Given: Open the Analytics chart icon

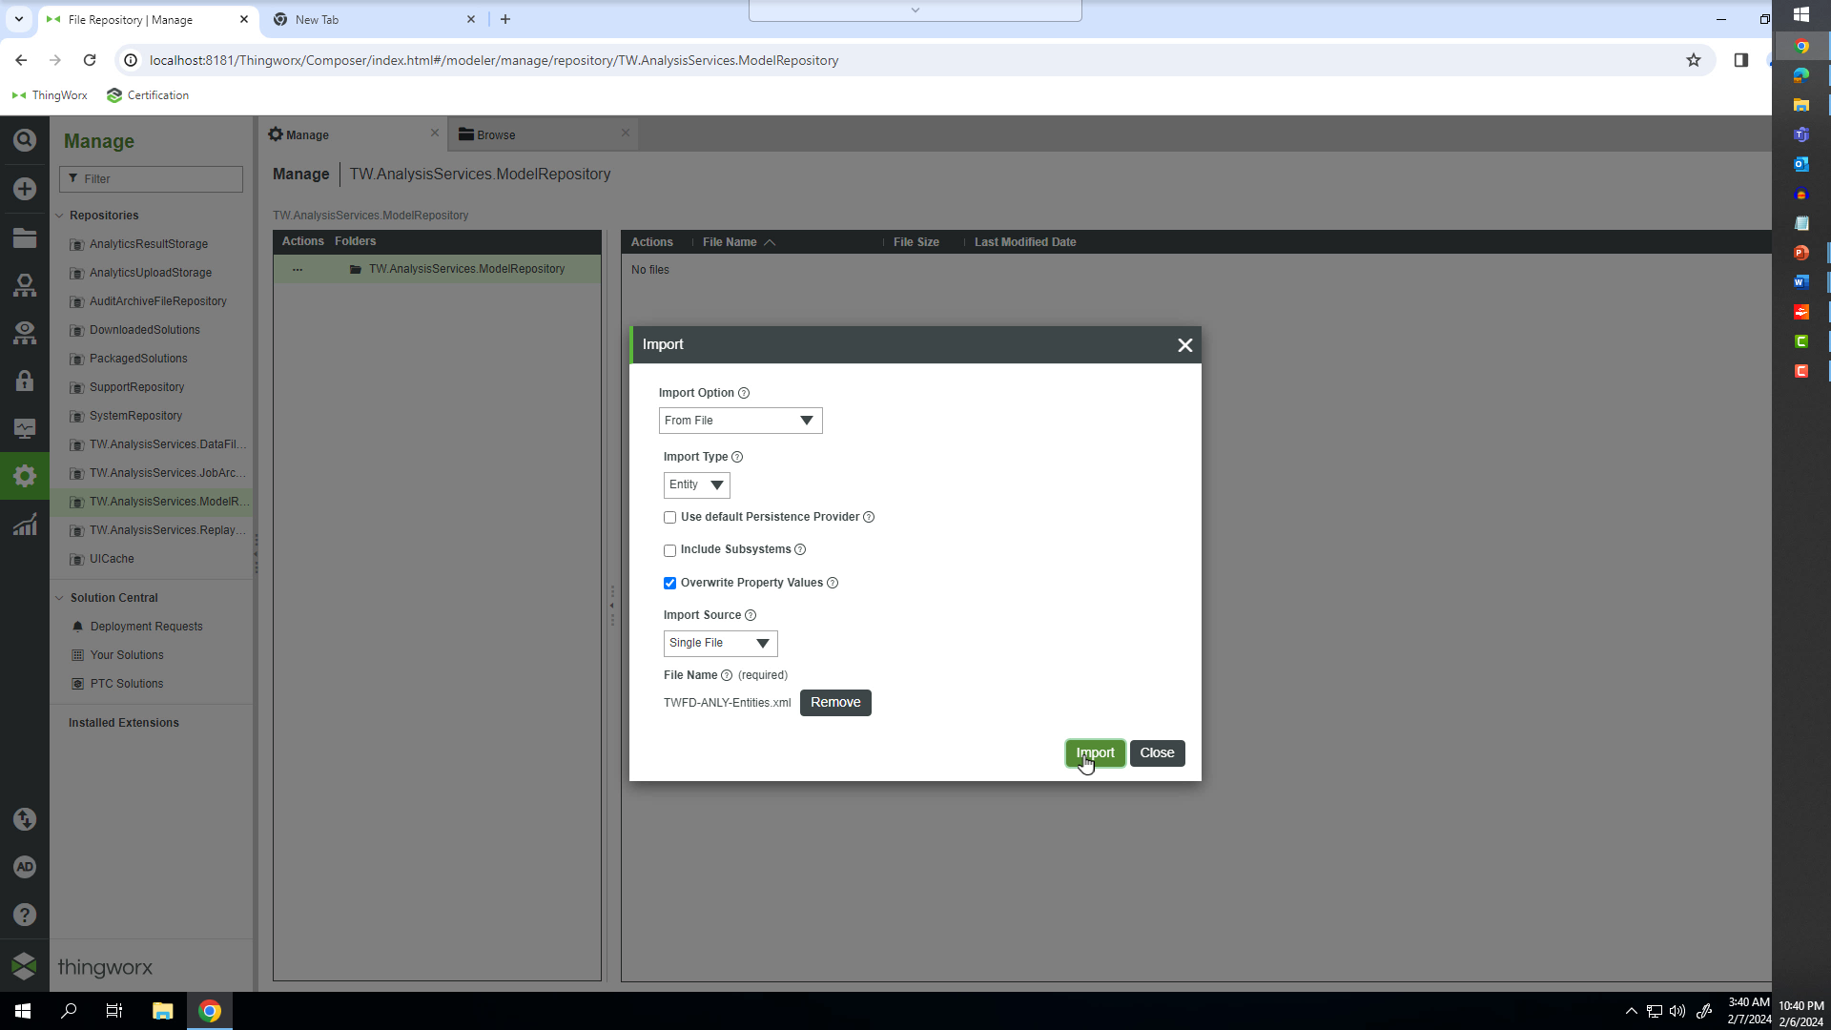Looking at the screenshot, I should [x=25, y=524].
